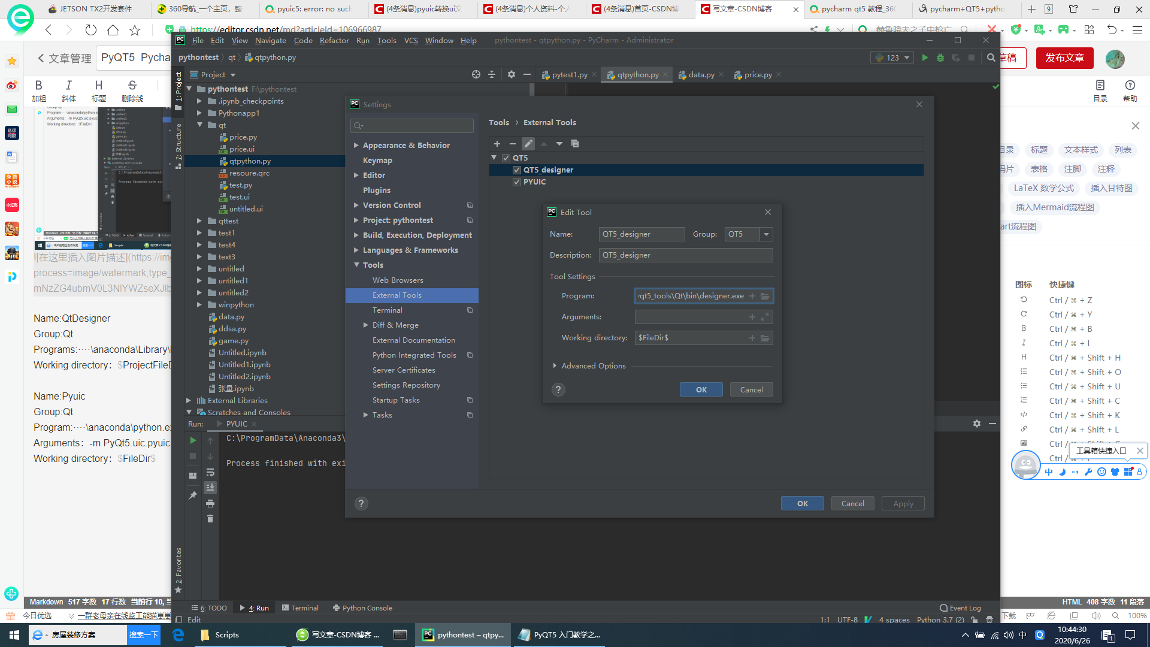Click the add external tool plus icon
This screenshot has width=1150, height=647.
click(x=497, y=144)
